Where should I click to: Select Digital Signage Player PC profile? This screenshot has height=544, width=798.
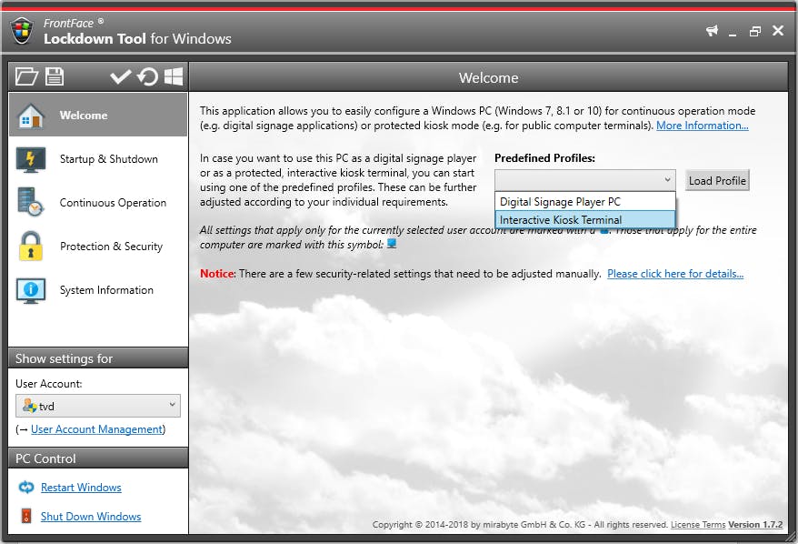click(x=585, y=202)
